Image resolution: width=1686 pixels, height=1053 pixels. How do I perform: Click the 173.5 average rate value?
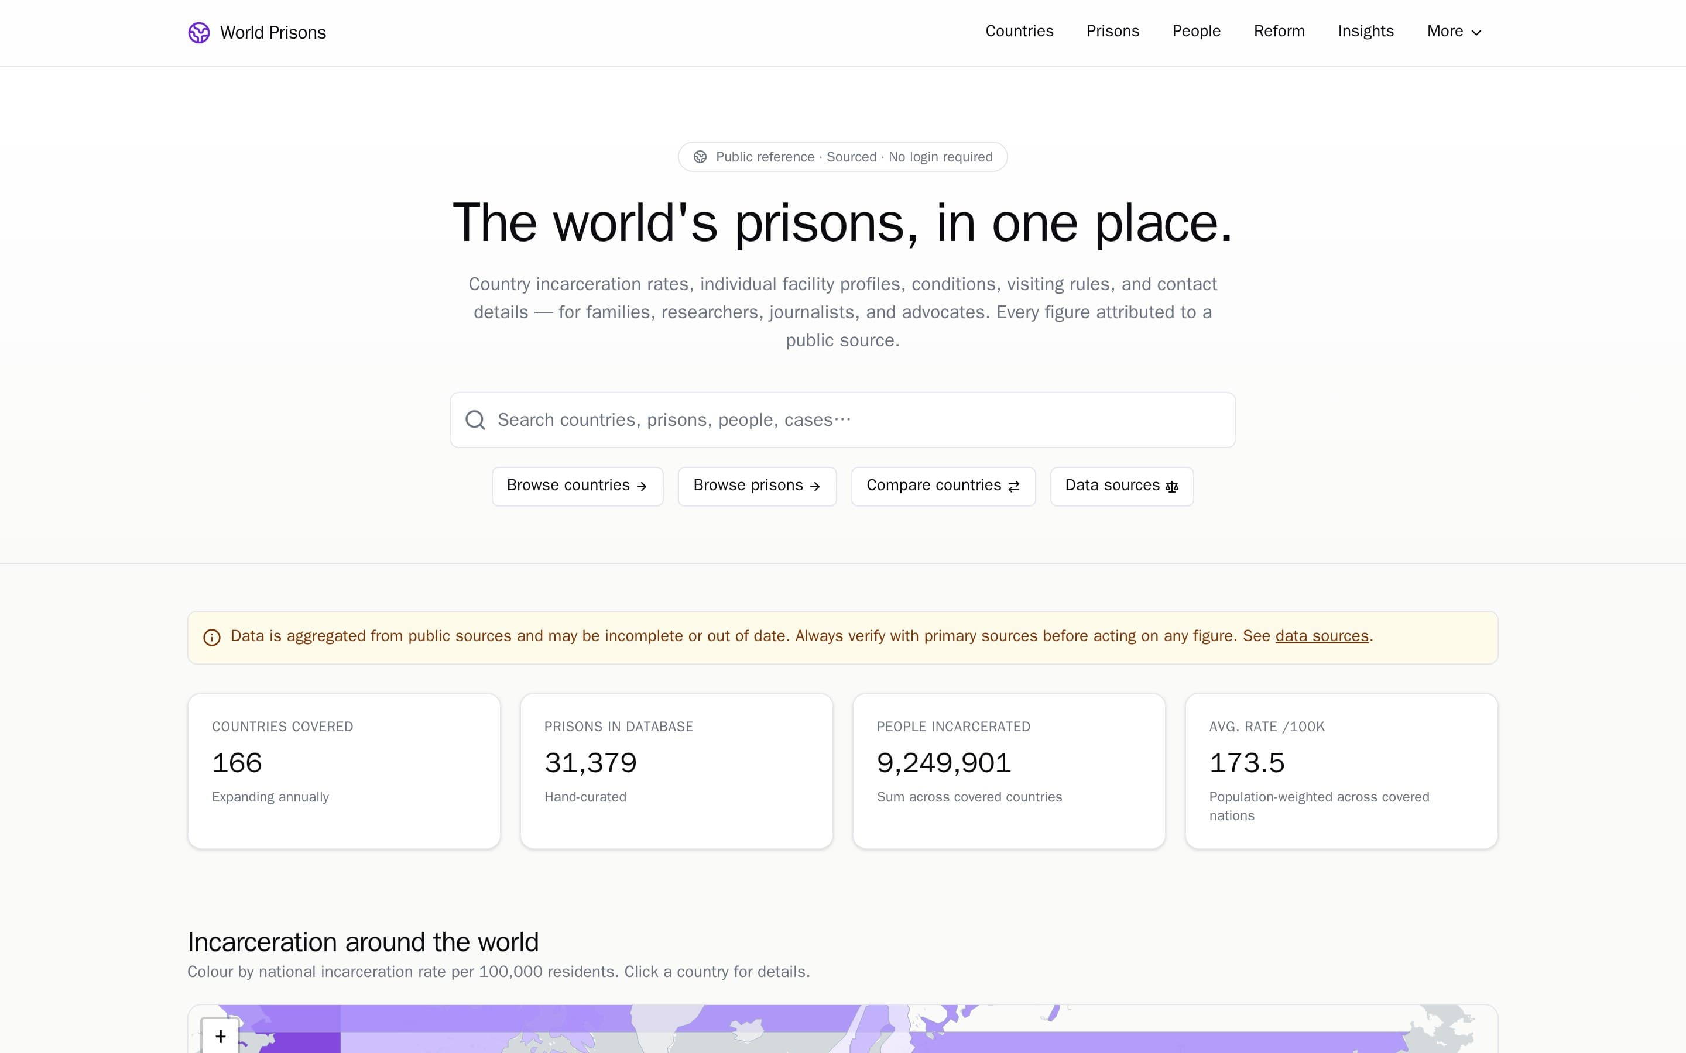pos(1246,763)
